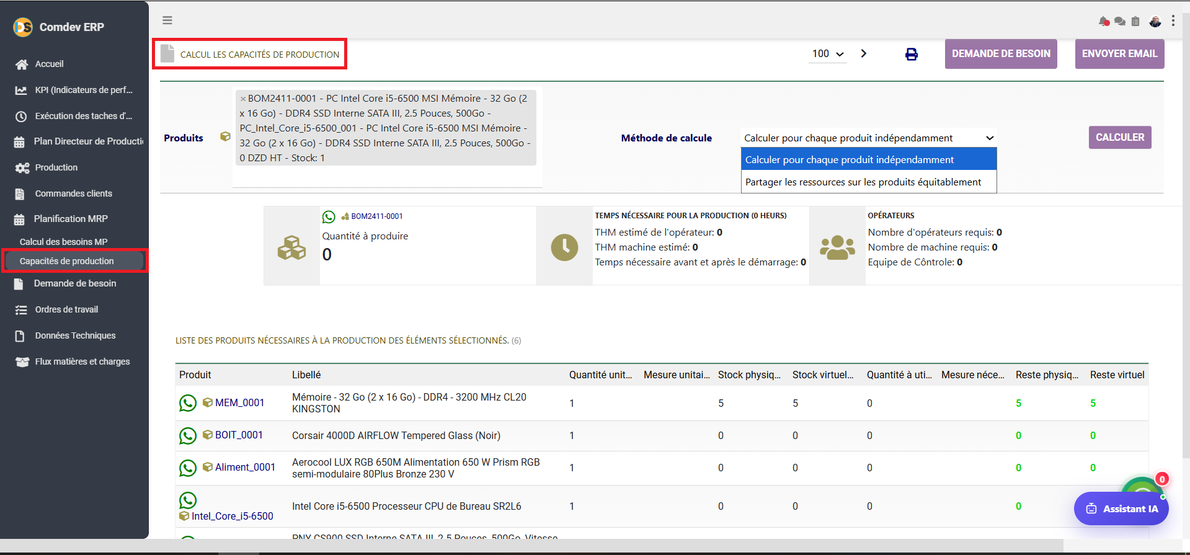1190x555 pixels.
Task: Click the ENVOYER EMAIL button
Action: (1119, 54)
